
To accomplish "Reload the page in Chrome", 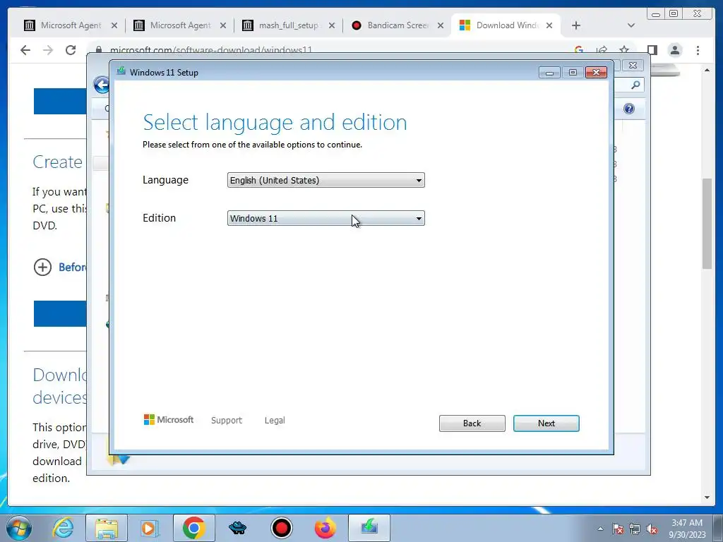I will [x=71, y=50].
